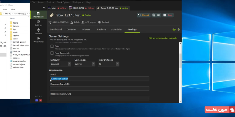Open the Dashboard sidebar icon
This screenshot has width=235, height=117.
coord(38,14)
